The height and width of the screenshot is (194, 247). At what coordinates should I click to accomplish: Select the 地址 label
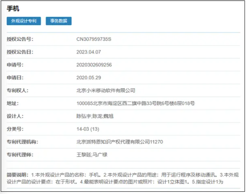coord(13,104)
